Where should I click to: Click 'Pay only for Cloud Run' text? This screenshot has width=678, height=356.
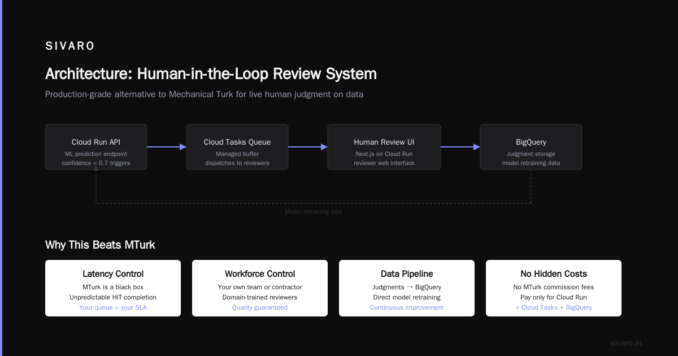(554, 298)
